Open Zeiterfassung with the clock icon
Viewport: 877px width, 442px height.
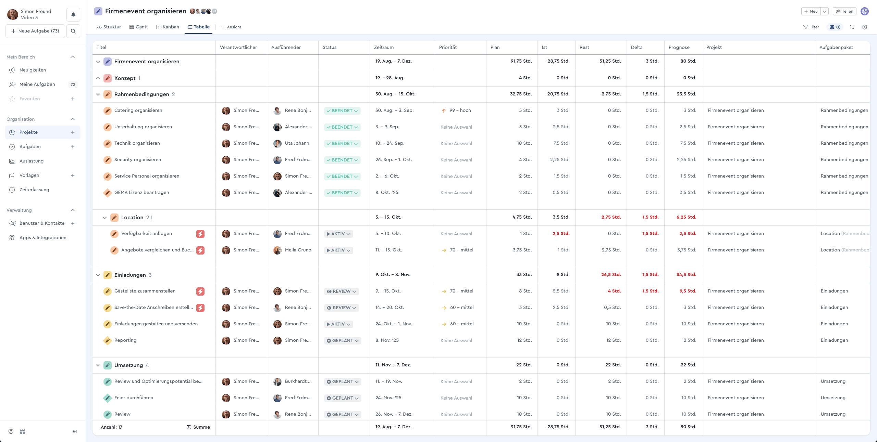point(12,190)
